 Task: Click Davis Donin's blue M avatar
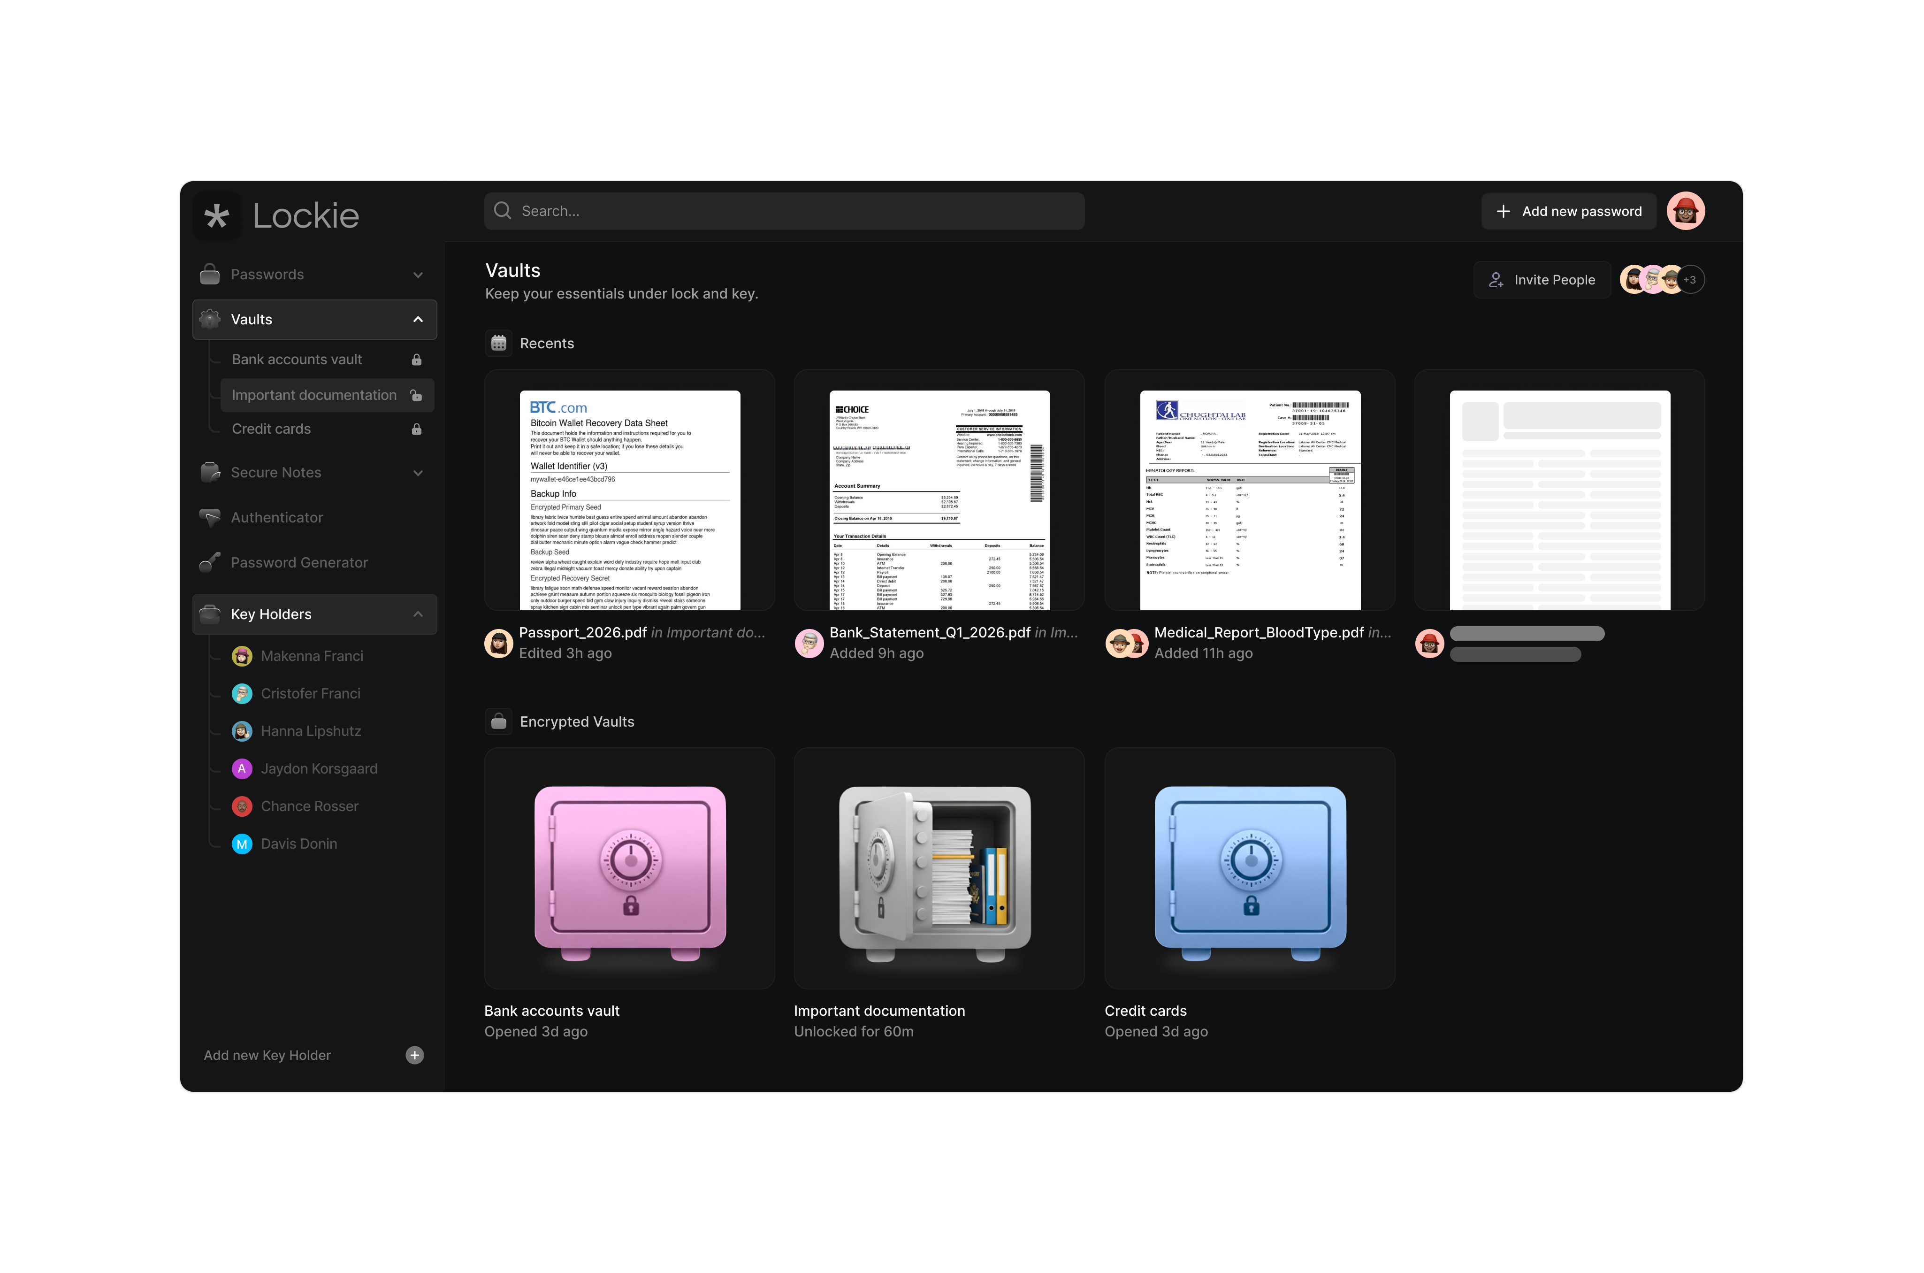point(242,844)
